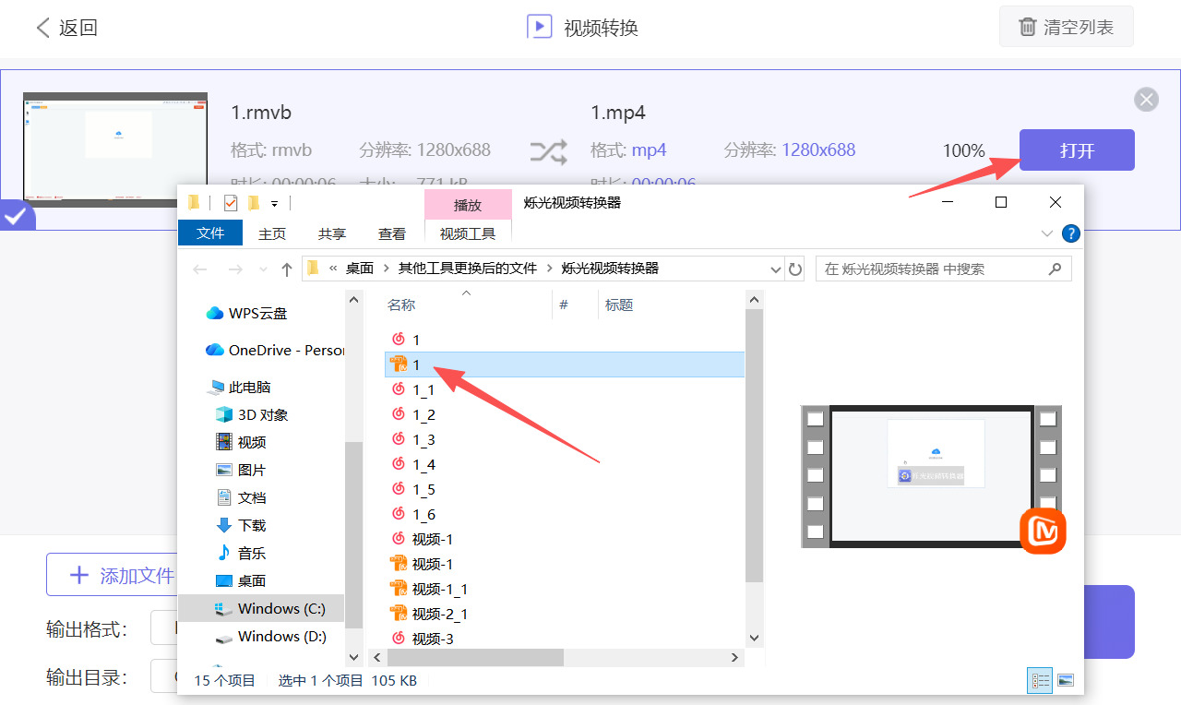Viewport: 1181px width, 705px height.
Task: Open the 1.rmvb video thumbnail in converter
Action: coord(115,149)
